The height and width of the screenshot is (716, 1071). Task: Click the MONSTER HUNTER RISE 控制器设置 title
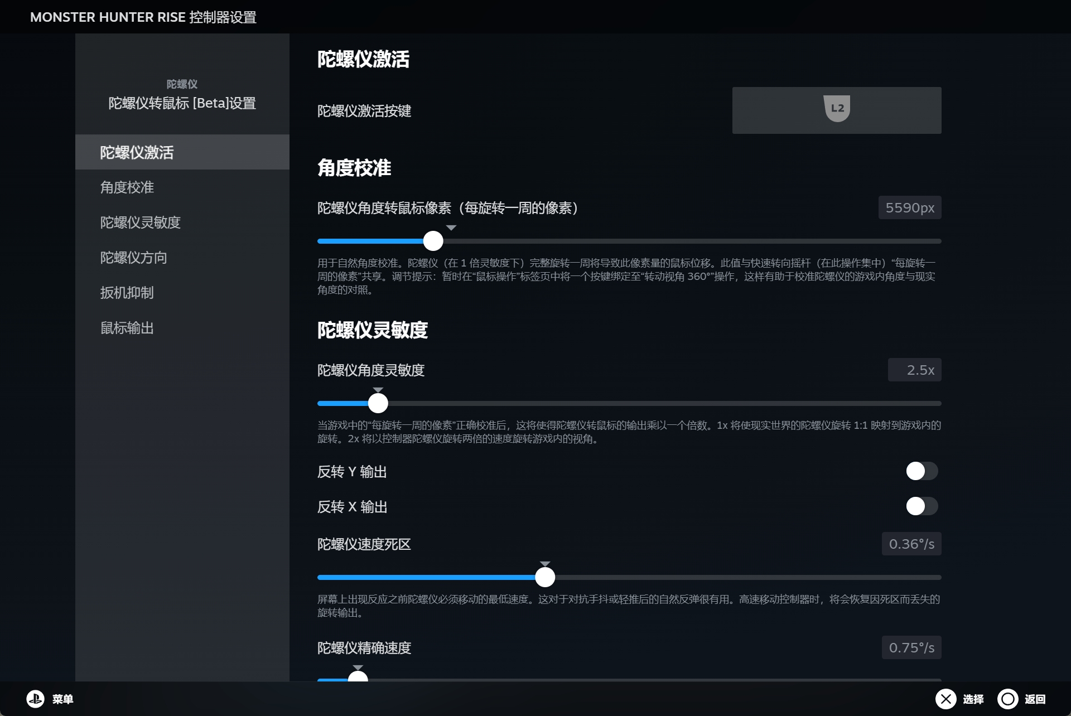click(x=143, y=17)
